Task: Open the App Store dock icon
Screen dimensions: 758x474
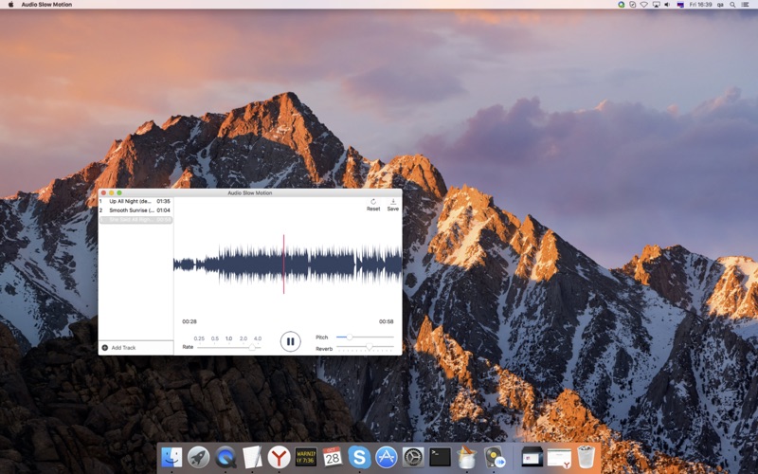Action: pyautogui.click(x=387, y=457)
